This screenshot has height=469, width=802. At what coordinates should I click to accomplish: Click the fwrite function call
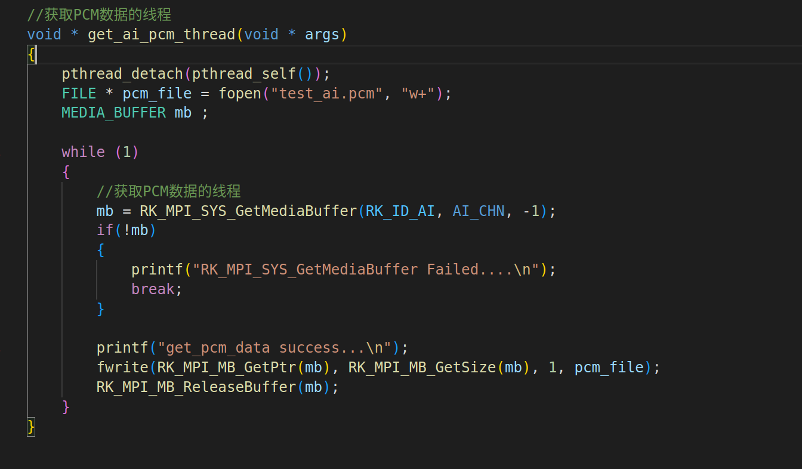click(122, 367)
